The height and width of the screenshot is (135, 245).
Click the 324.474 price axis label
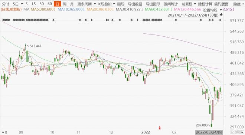click(x=237, y=116)
